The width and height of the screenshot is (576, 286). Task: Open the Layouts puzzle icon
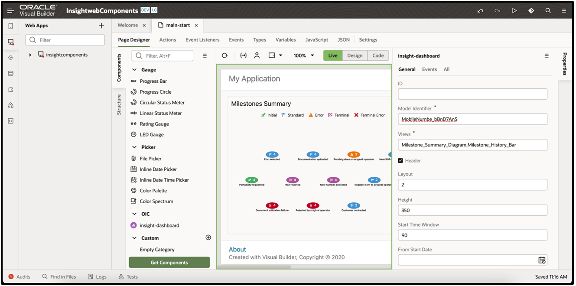11,89
